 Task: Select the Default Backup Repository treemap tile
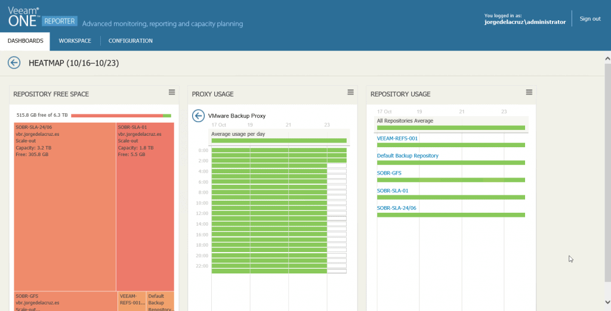pyautogui.click(x=160, y=301)
